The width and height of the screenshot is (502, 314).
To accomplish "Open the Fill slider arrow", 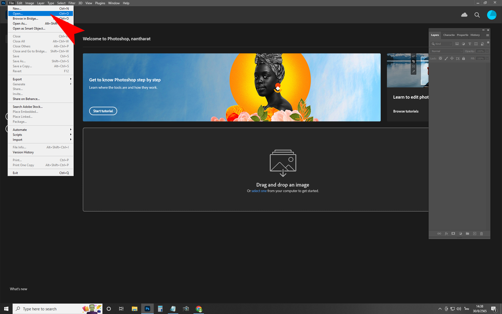I will coord(487,58).
